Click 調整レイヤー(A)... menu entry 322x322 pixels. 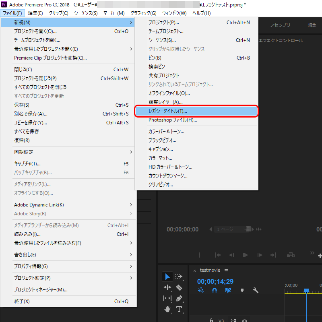tap(165, 102)
